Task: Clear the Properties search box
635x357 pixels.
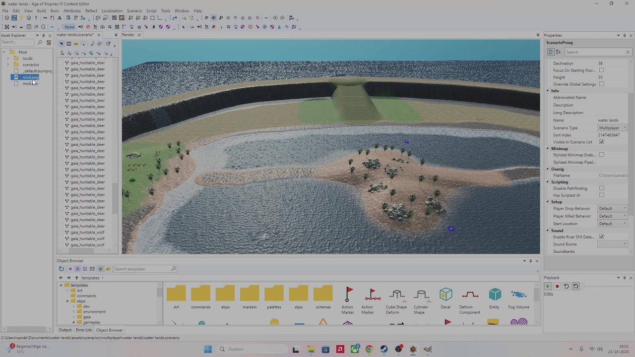Action: [628, 52]
